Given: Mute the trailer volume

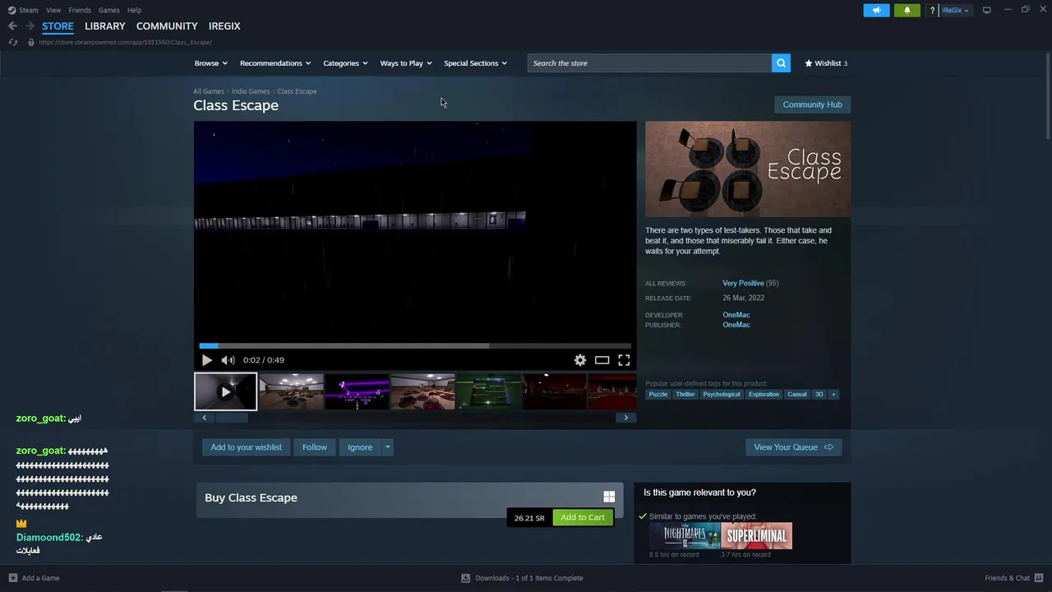Looking at the screenshot, I should tap(228, 360).
